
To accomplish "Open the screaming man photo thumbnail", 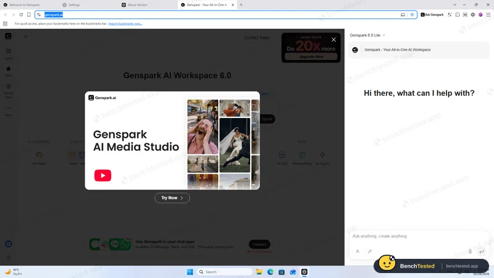I will pos(203,127).
